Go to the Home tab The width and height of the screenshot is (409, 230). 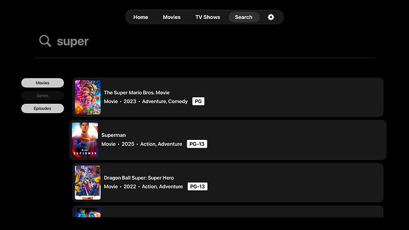[x=140, y=17]
